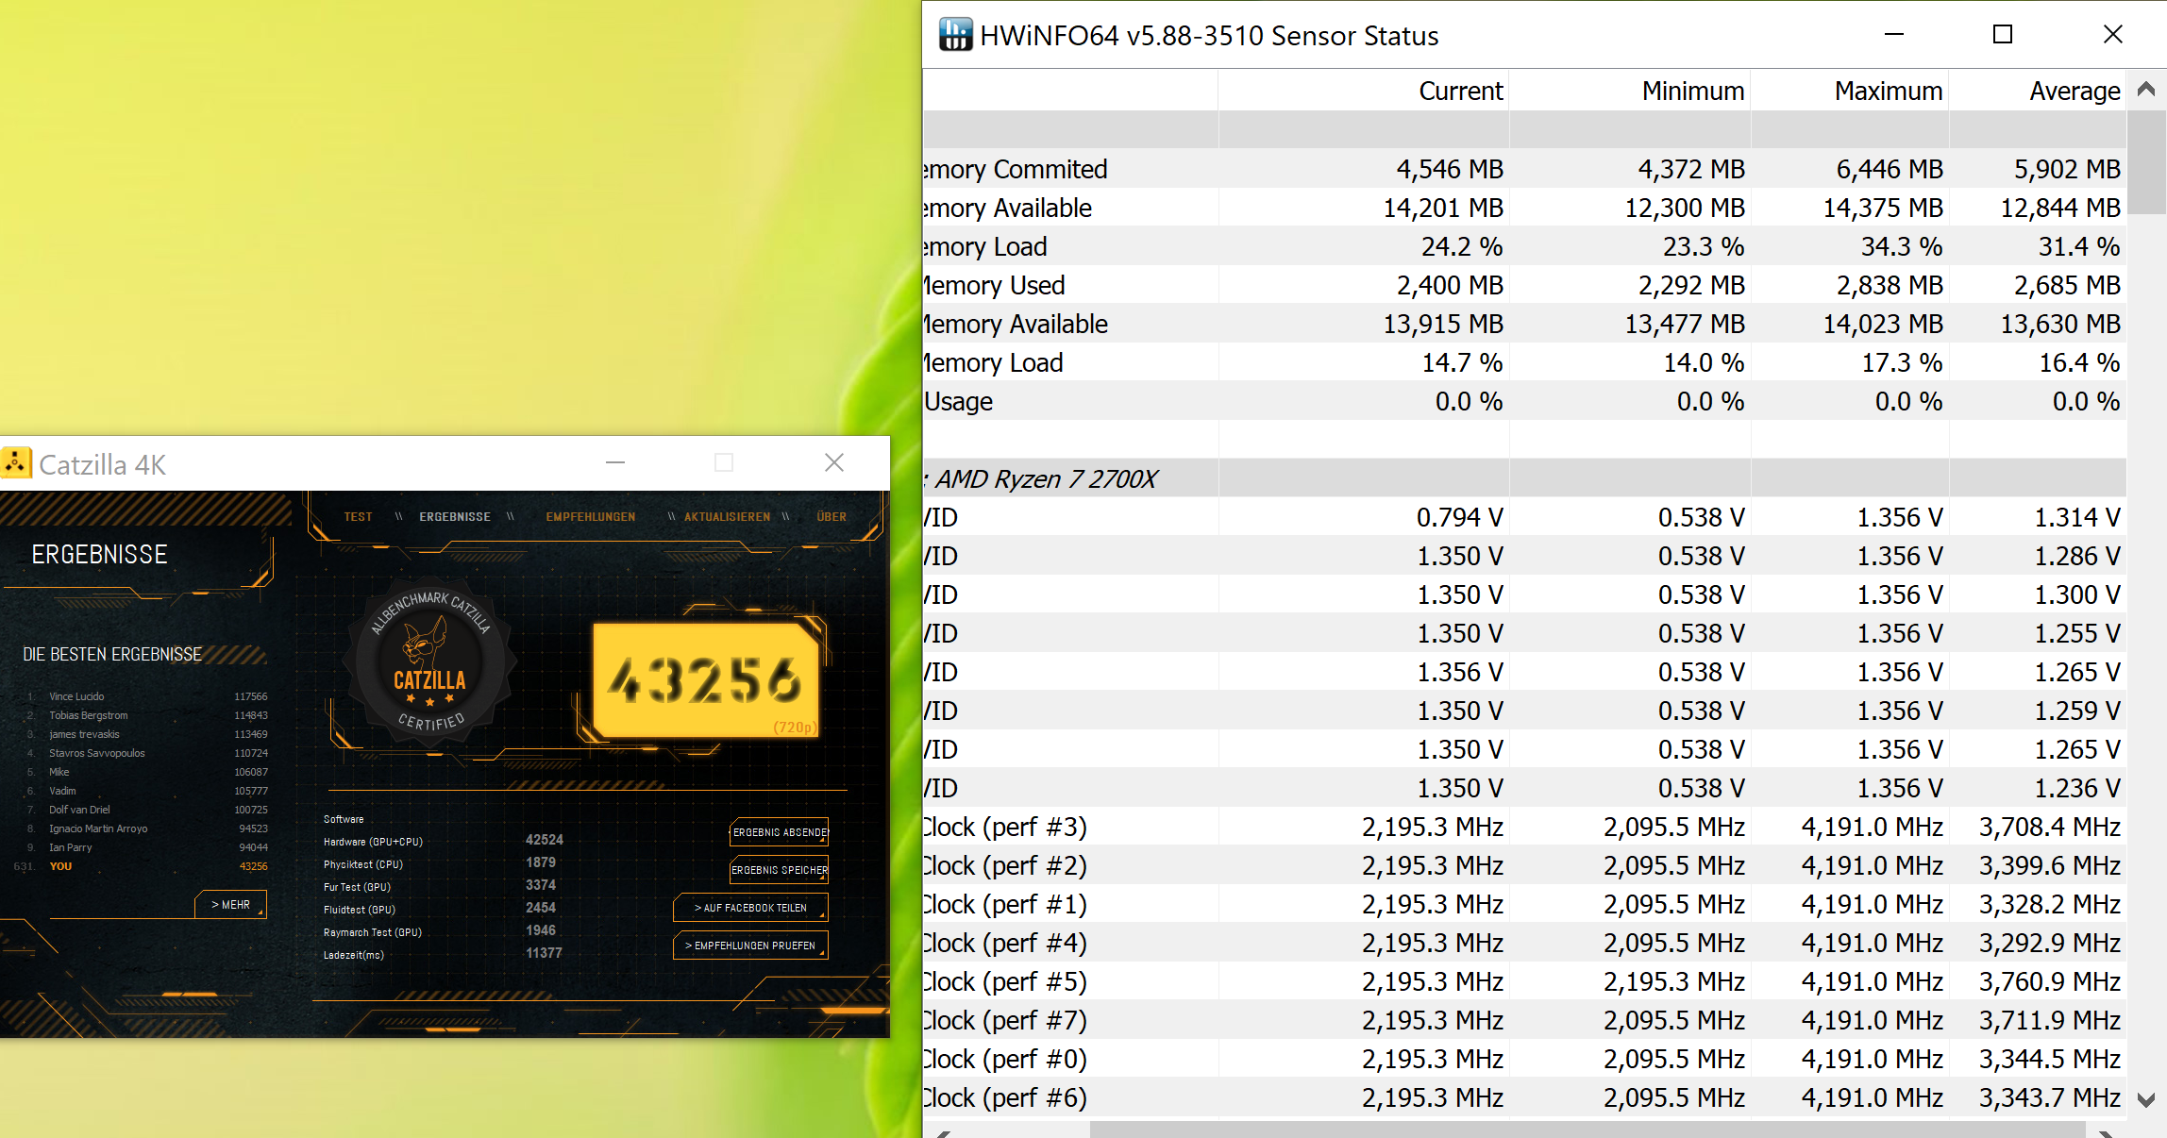Click the scroll up arrow in HWiNFO
This screenshot has height=1138, width=2167.
[x=2146, y=90]
